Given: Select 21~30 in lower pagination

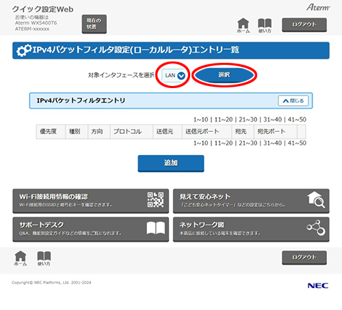Looking at the screenshot, I should coord(248,143).
